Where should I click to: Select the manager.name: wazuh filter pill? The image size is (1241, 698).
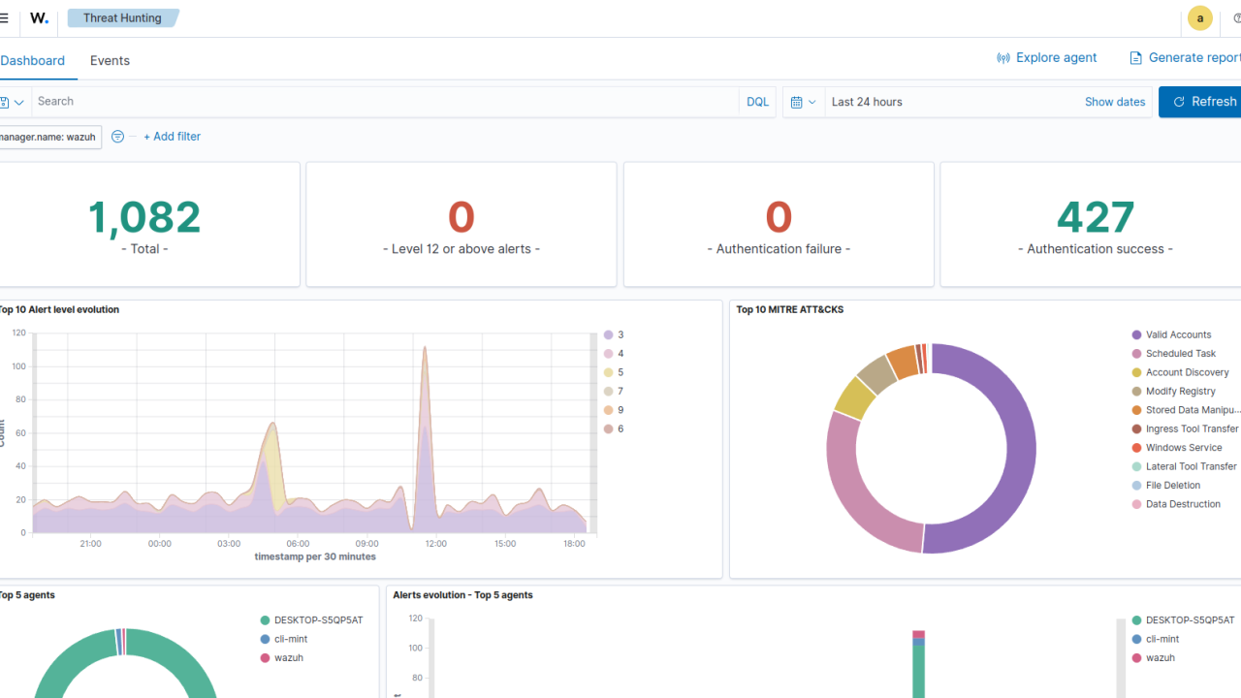tap(49, 137)
